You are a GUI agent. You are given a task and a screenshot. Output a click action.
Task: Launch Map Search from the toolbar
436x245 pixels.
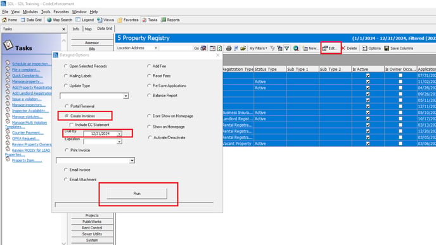click(60, 20)
